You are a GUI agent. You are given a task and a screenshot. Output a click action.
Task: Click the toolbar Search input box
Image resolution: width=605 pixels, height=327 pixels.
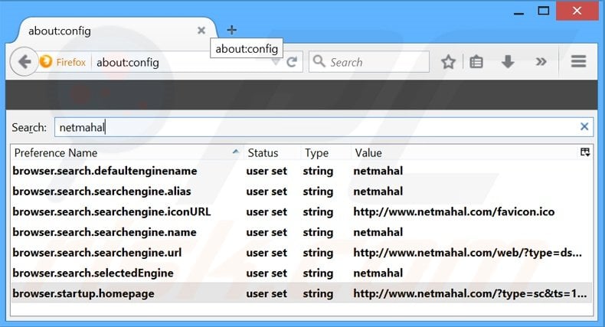click(368, 62)
